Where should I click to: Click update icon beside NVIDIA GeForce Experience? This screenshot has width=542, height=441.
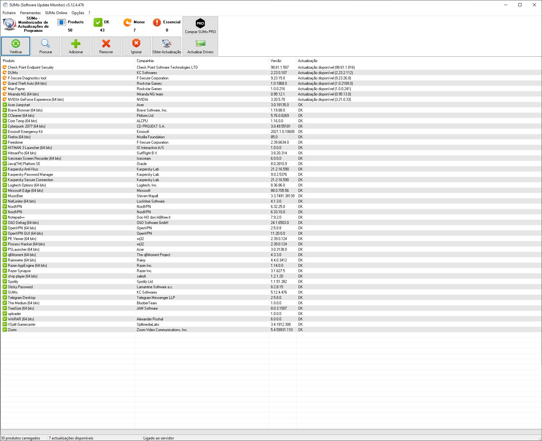(x=5, y=100)
